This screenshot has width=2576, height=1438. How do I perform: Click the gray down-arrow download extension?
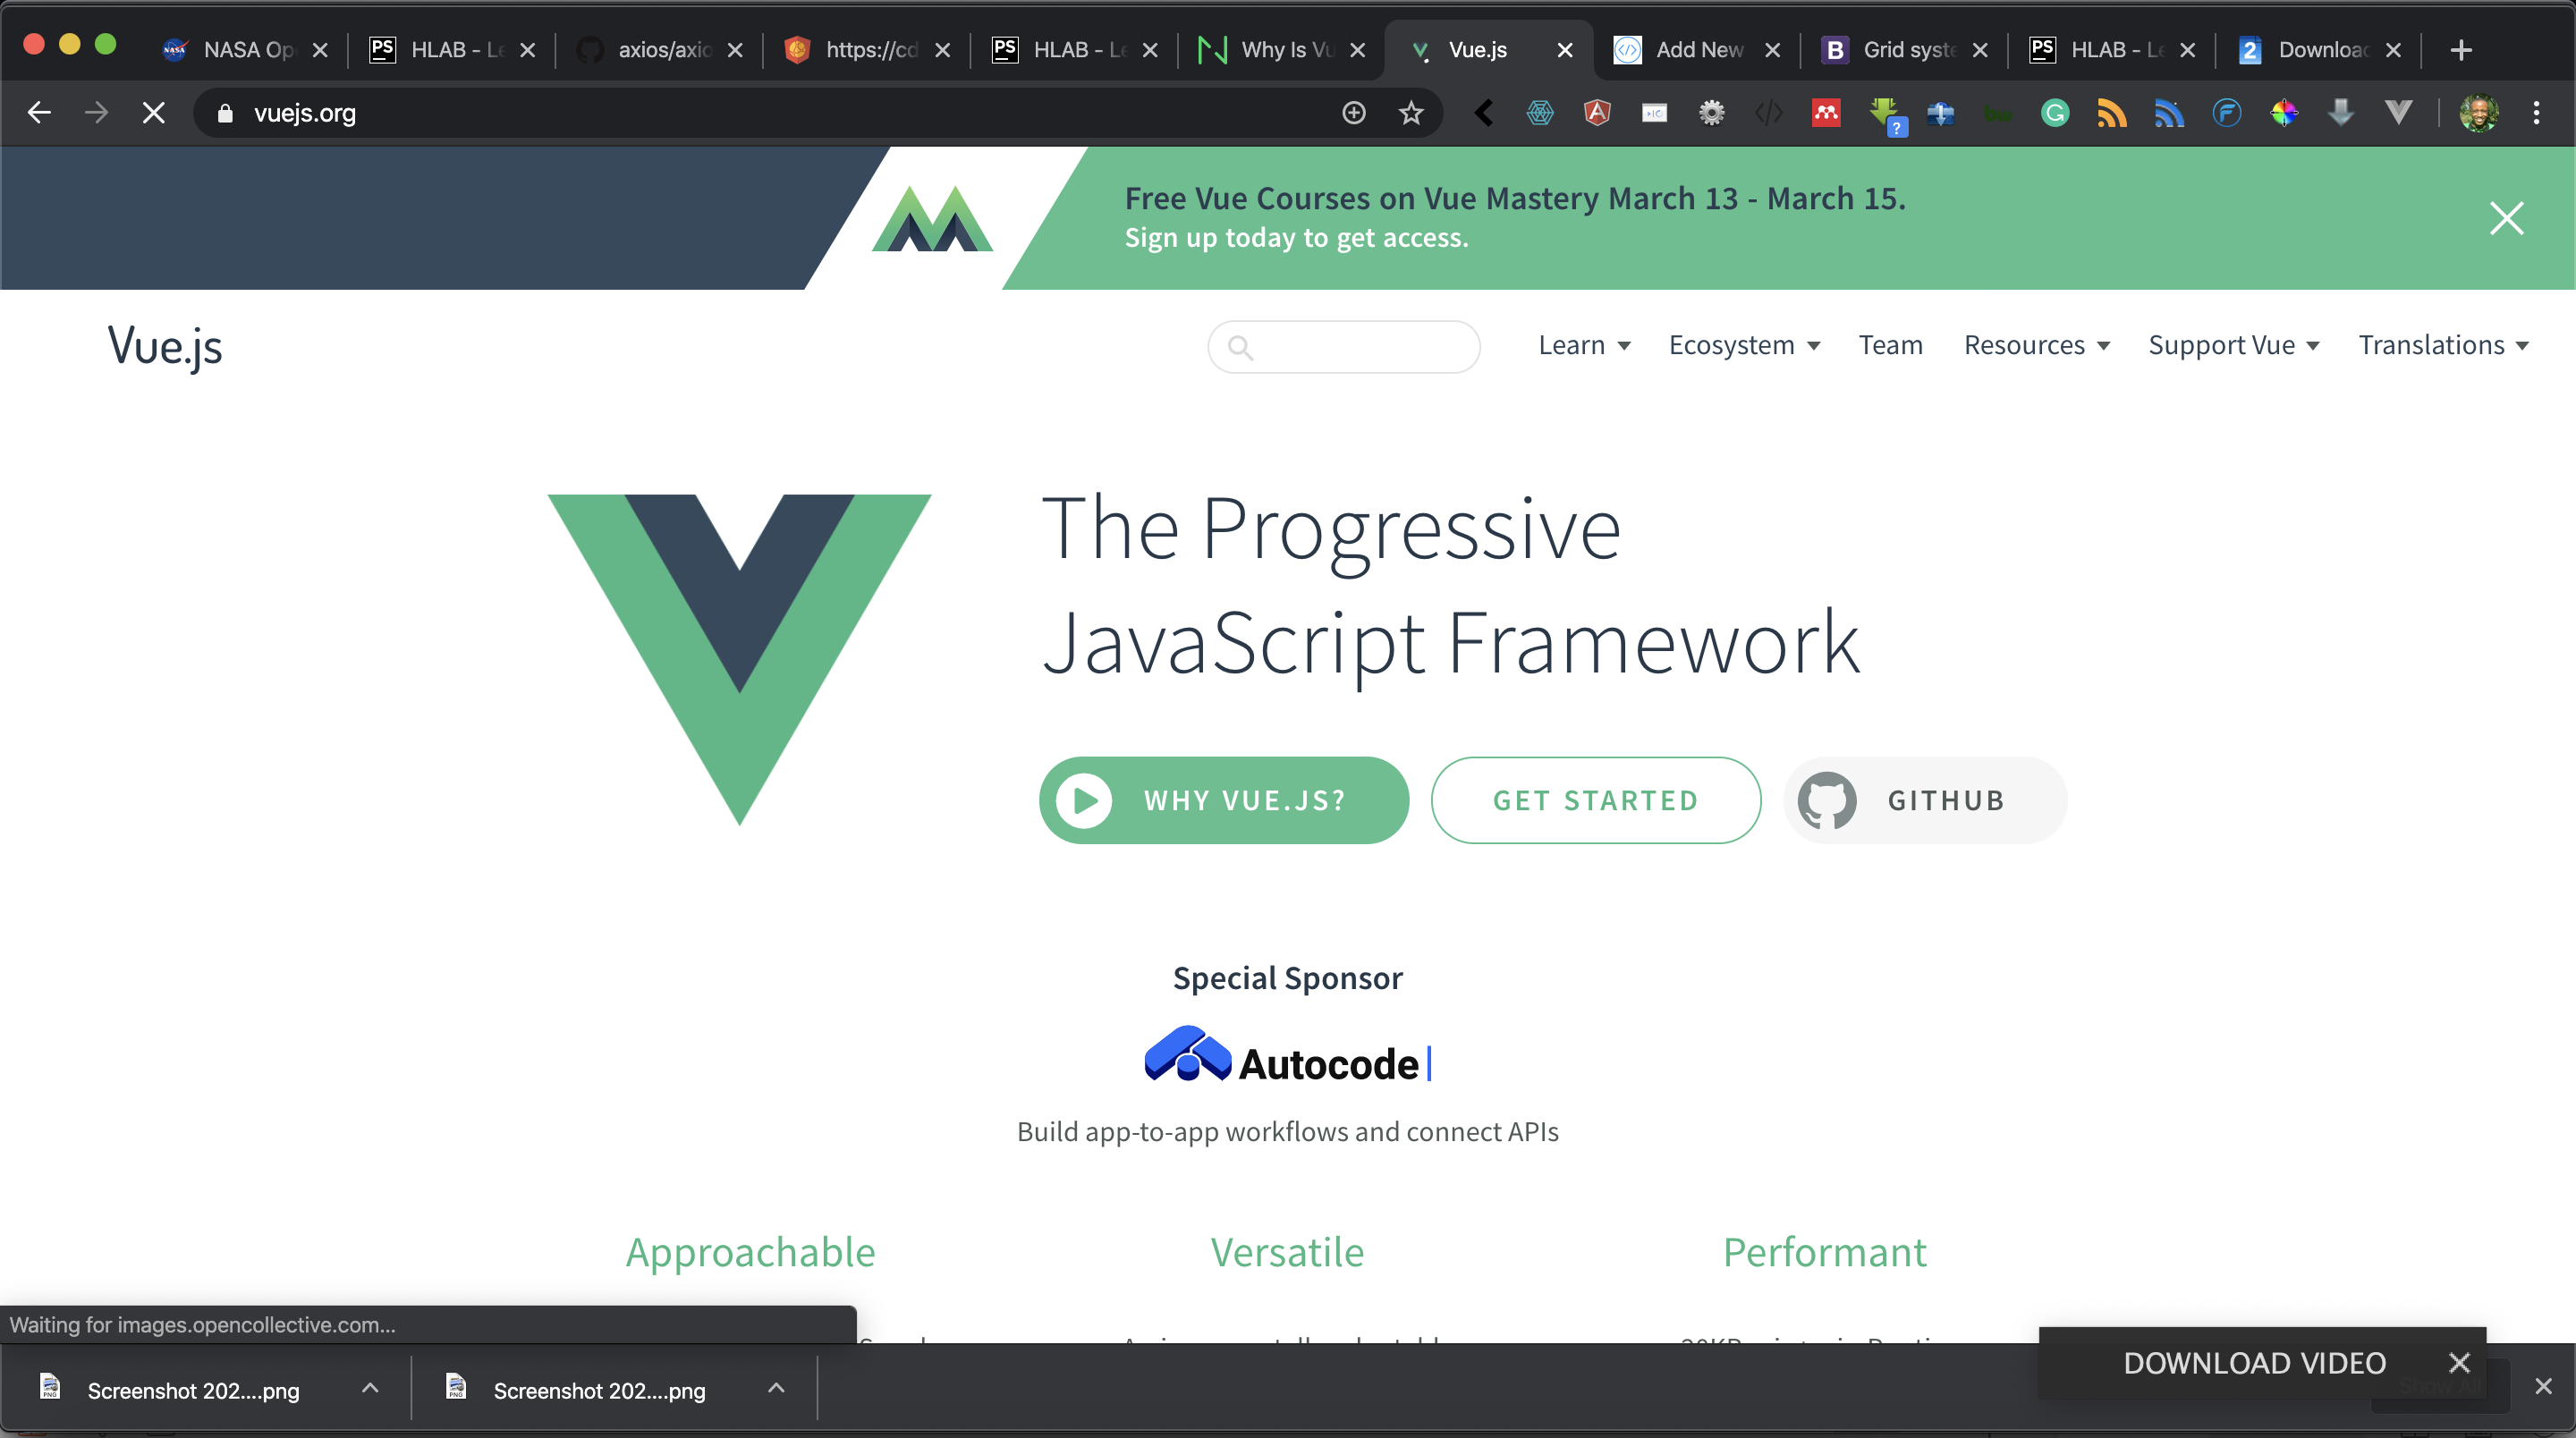pos(2340,113)
